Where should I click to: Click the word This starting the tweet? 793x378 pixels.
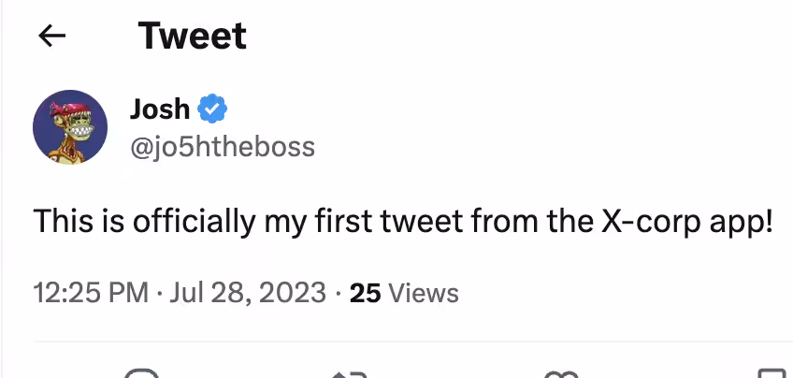(x=64, y=222)
